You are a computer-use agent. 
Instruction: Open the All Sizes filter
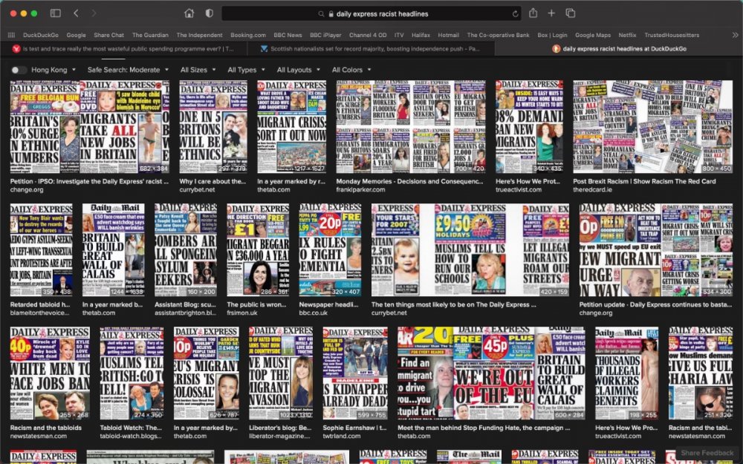198,70
